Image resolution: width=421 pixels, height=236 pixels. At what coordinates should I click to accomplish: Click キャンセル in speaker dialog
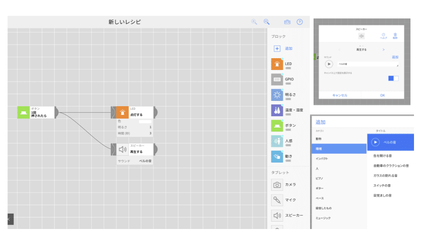tap(339, 95)
